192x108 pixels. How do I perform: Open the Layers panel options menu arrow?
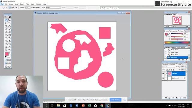point(187,64)
